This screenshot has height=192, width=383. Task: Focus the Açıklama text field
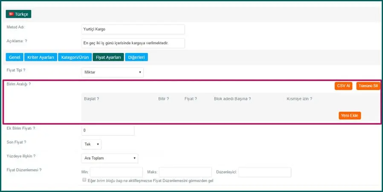click(x=133, y=43)
